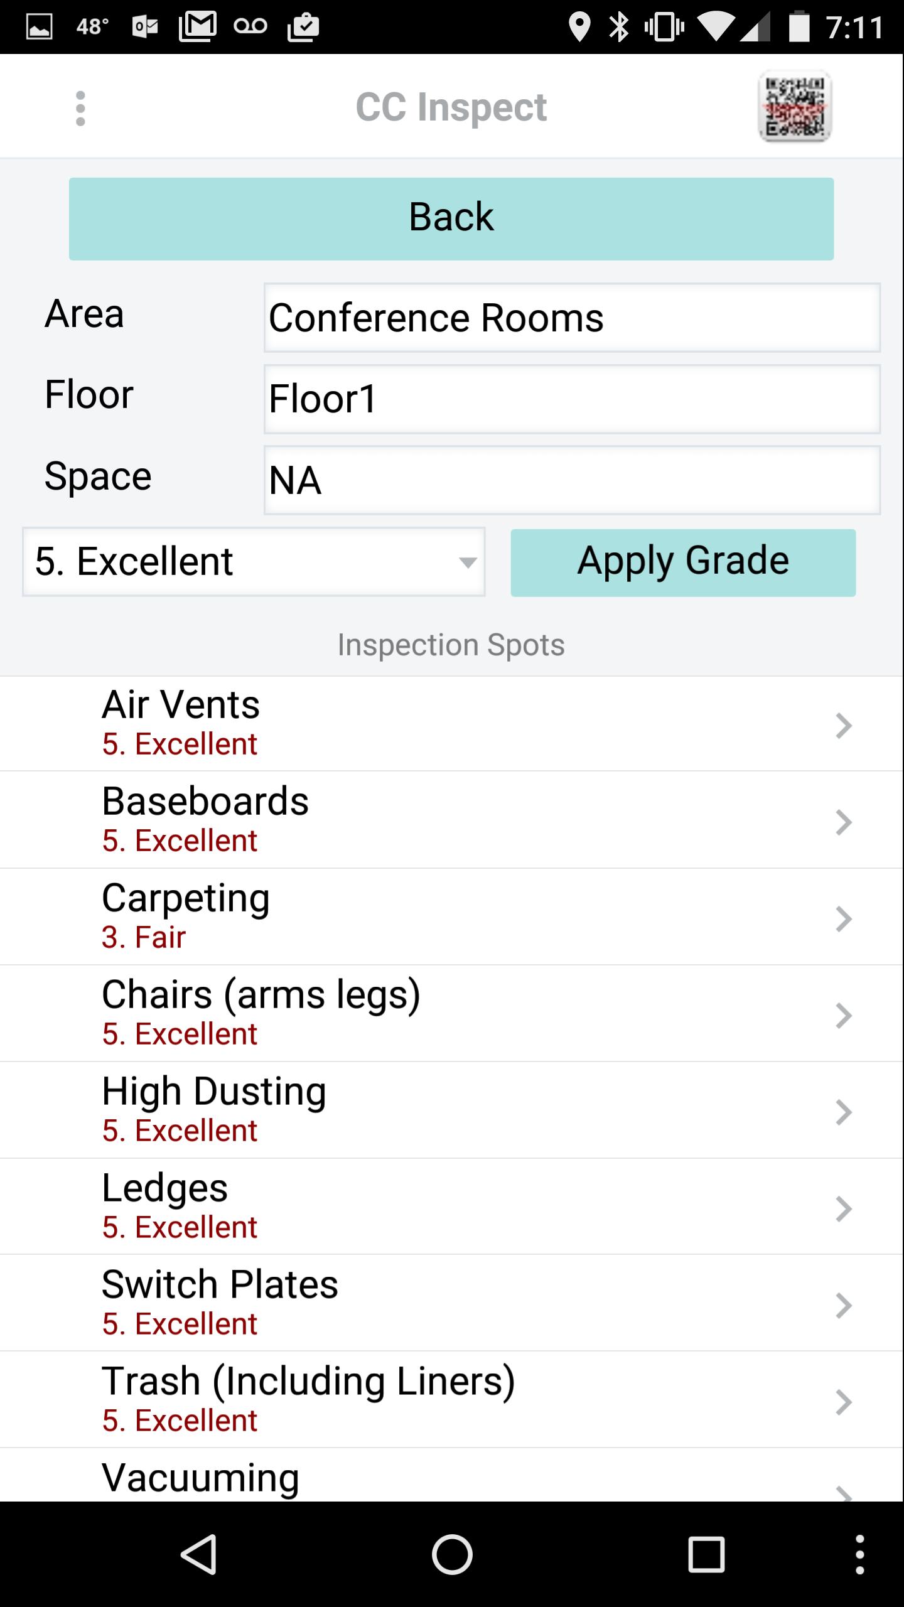The width and height of the screenshot is (904, 1607).
Task: Tap the Area field showing Conference Rooms
Action: click(x=572, y=318)
